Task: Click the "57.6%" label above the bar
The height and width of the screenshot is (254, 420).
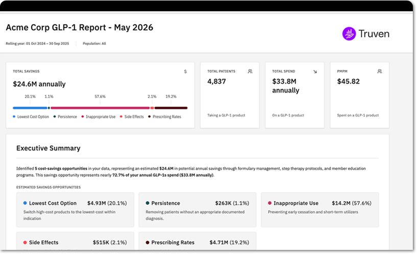Action: tap(100, 97)
